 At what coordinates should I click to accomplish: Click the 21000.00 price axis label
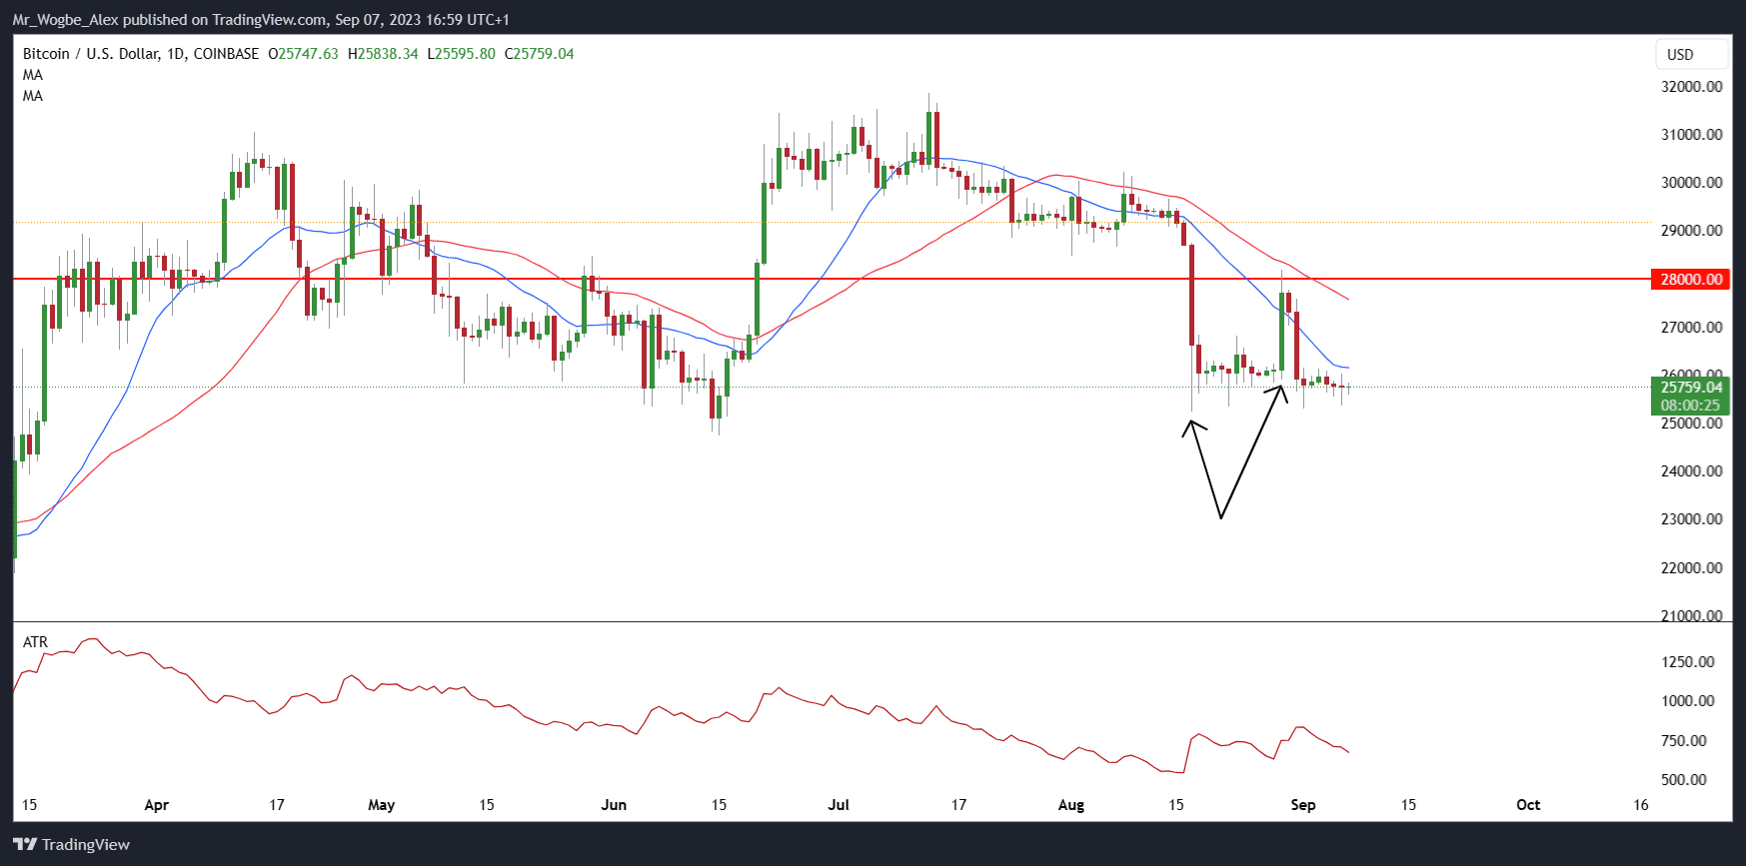[1691, 615]
